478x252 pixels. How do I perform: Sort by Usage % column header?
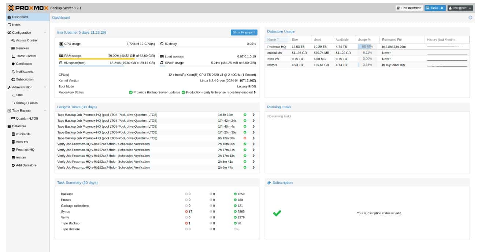(x=367, y=40)
